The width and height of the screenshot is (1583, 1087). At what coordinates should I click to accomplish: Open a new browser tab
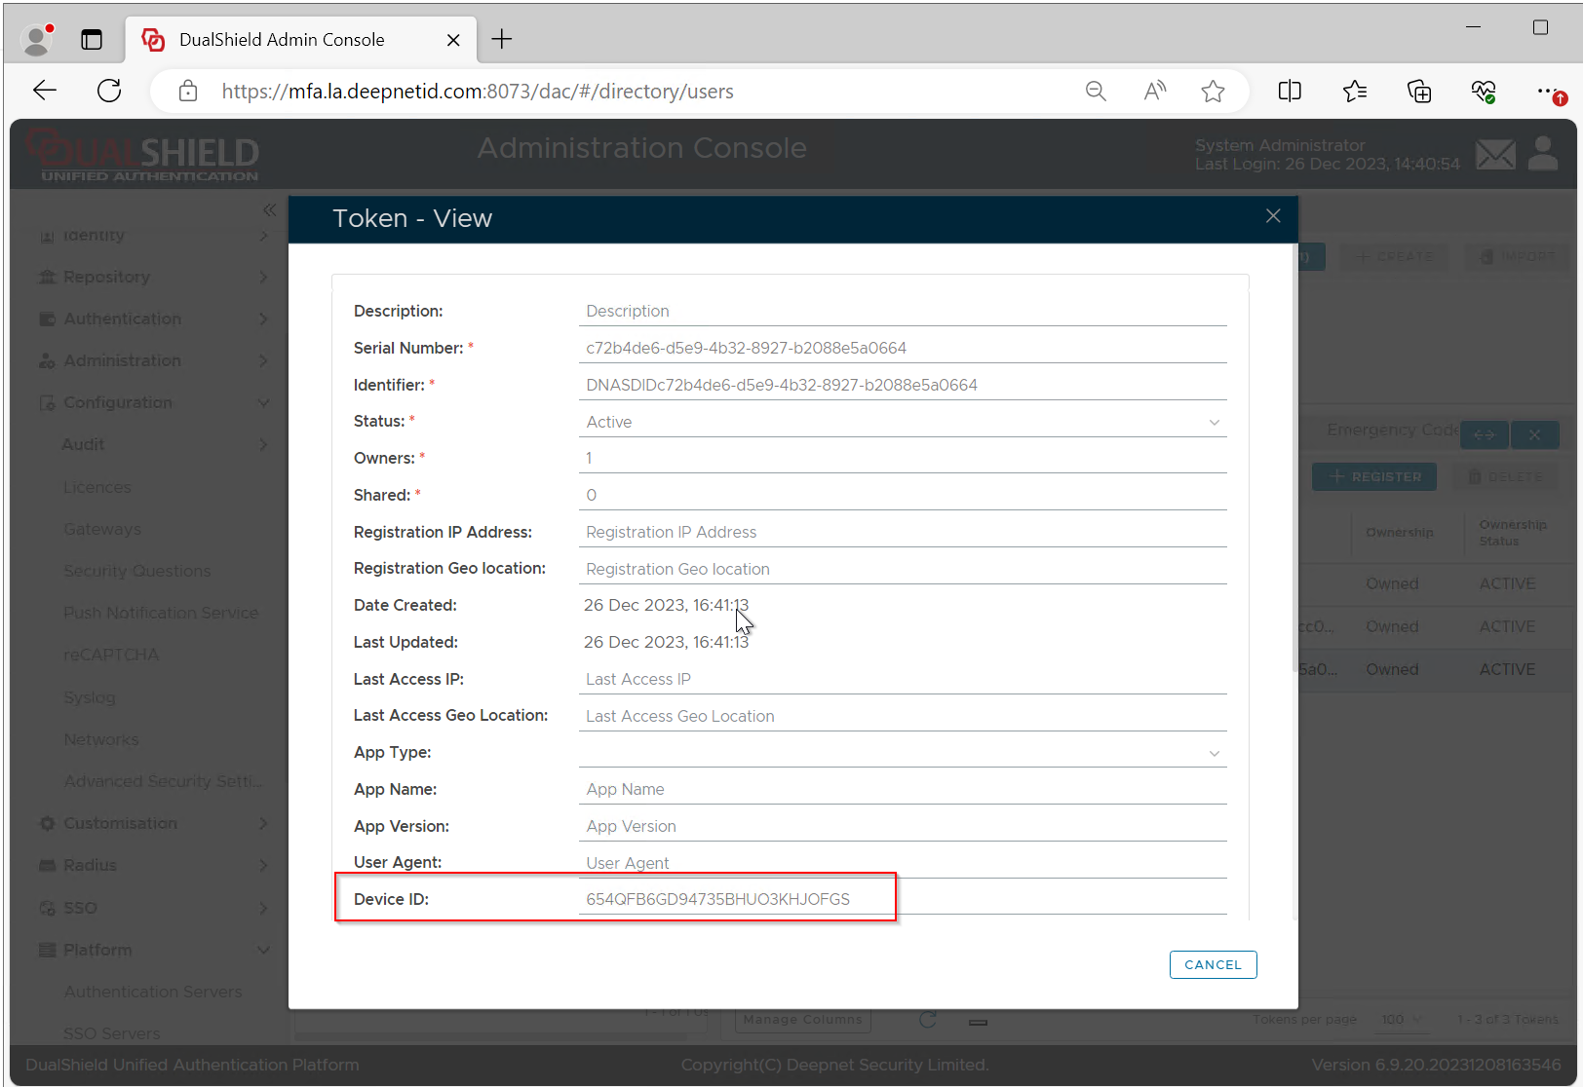point(502,39)
